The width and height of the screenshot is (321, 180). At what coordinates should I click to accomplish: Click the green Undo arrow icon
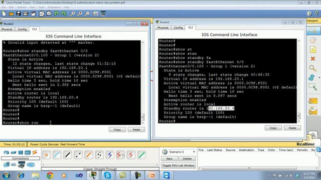57,13
